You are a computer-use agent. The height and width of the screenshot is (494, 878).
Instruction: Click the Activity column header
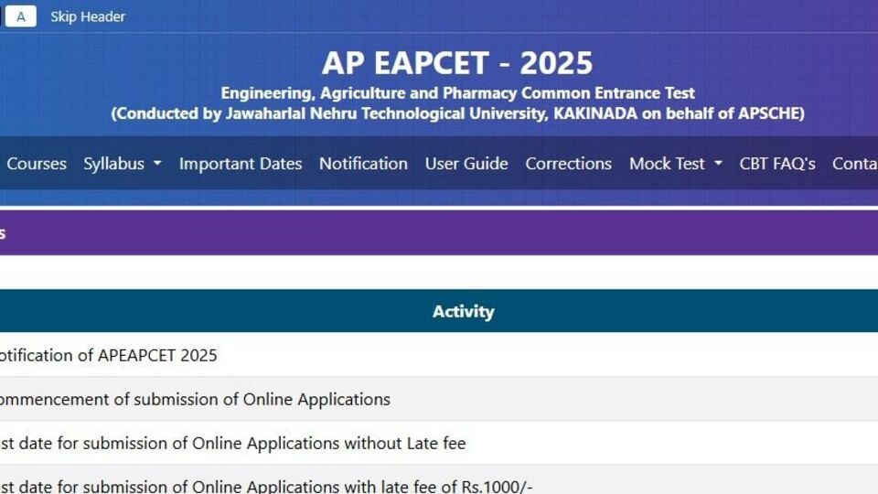click(463, 311)
